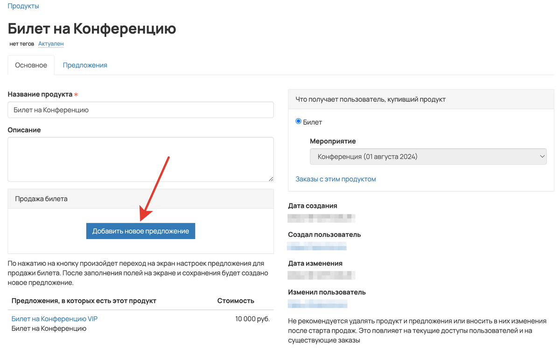Click the Актуален status link

click(x=51, y=44)
